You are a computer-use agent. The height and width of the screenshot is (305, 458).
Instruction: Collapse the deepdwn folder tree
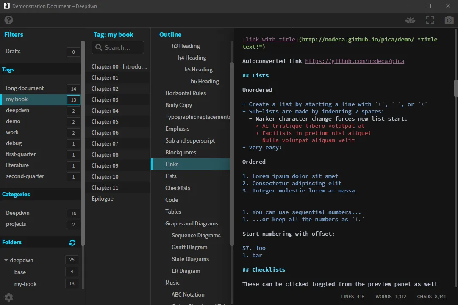(x=7, y=260)
